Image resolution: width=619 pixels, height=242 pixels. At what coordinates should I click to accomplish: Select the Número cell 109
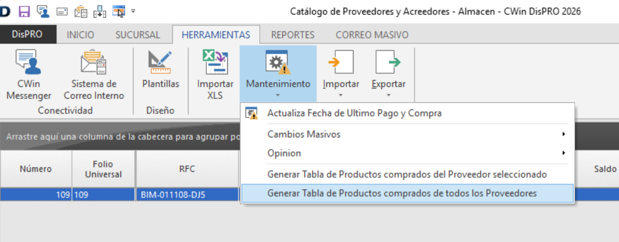tap(36, 194)
